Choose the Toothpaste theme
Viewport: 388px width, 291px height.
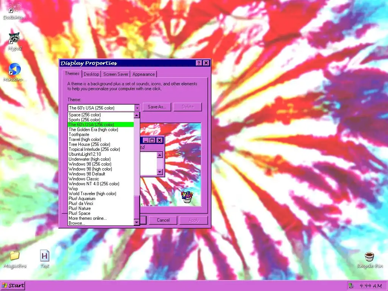(101, 135)
